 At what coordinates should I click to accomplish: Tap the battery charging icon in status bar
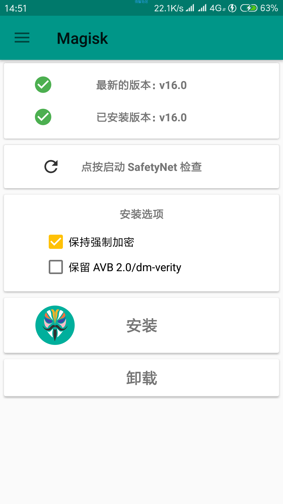coord(249,8)
